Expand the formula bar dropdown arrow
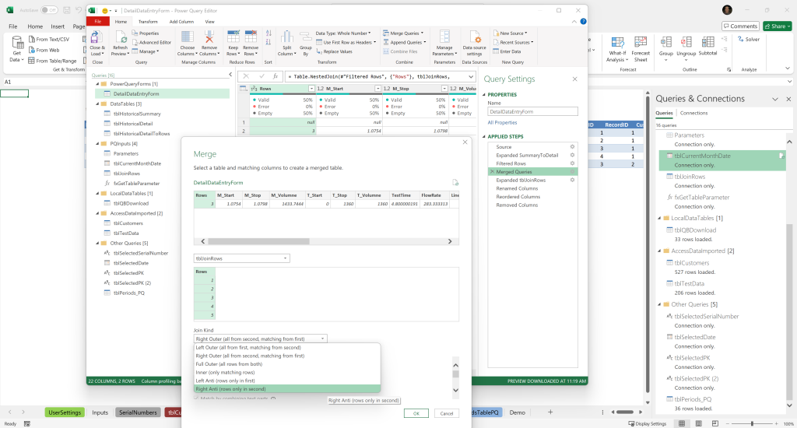Viewport: 797px width, 428px height. click(x=471, y=76)
